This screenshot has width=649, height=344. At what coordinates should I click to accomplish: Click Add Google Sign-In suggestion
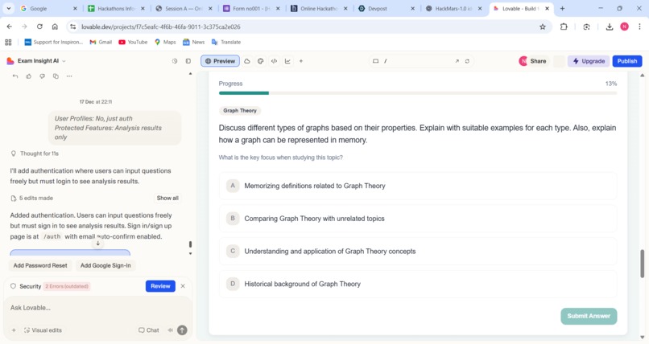(105, 265)
